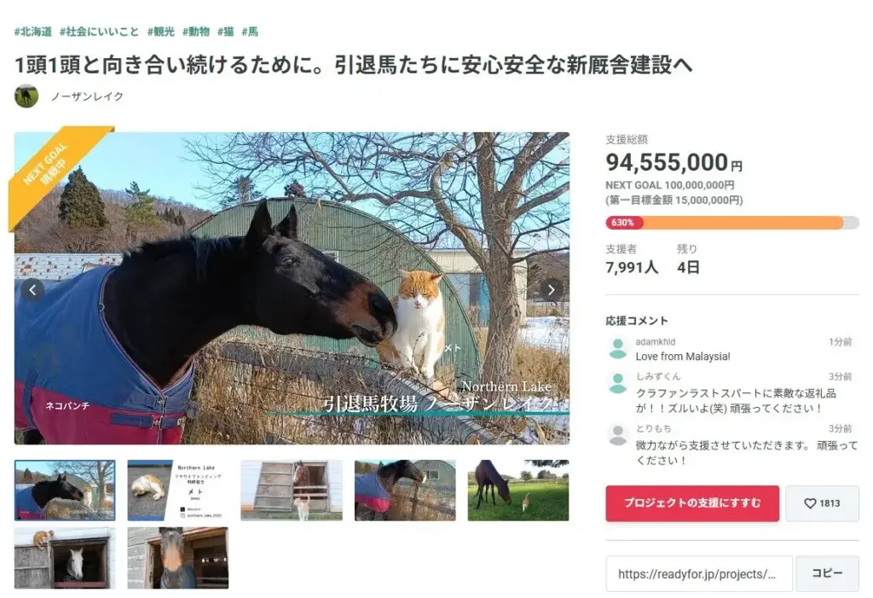Show the previous slideshow image
873x598 pixels.
[32, 290]
